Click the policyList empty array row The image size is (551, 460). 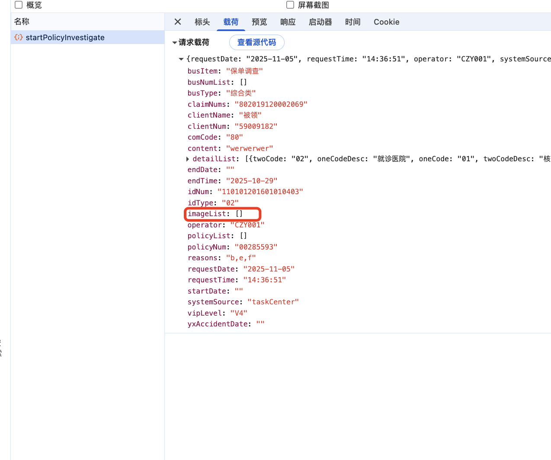tap(217, 236)
